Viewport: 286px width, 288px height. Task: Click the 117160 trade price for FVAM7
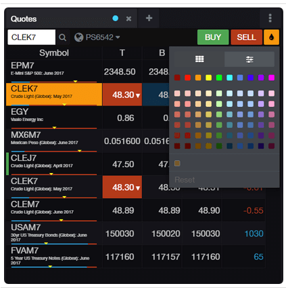click(x=120, y=257)
